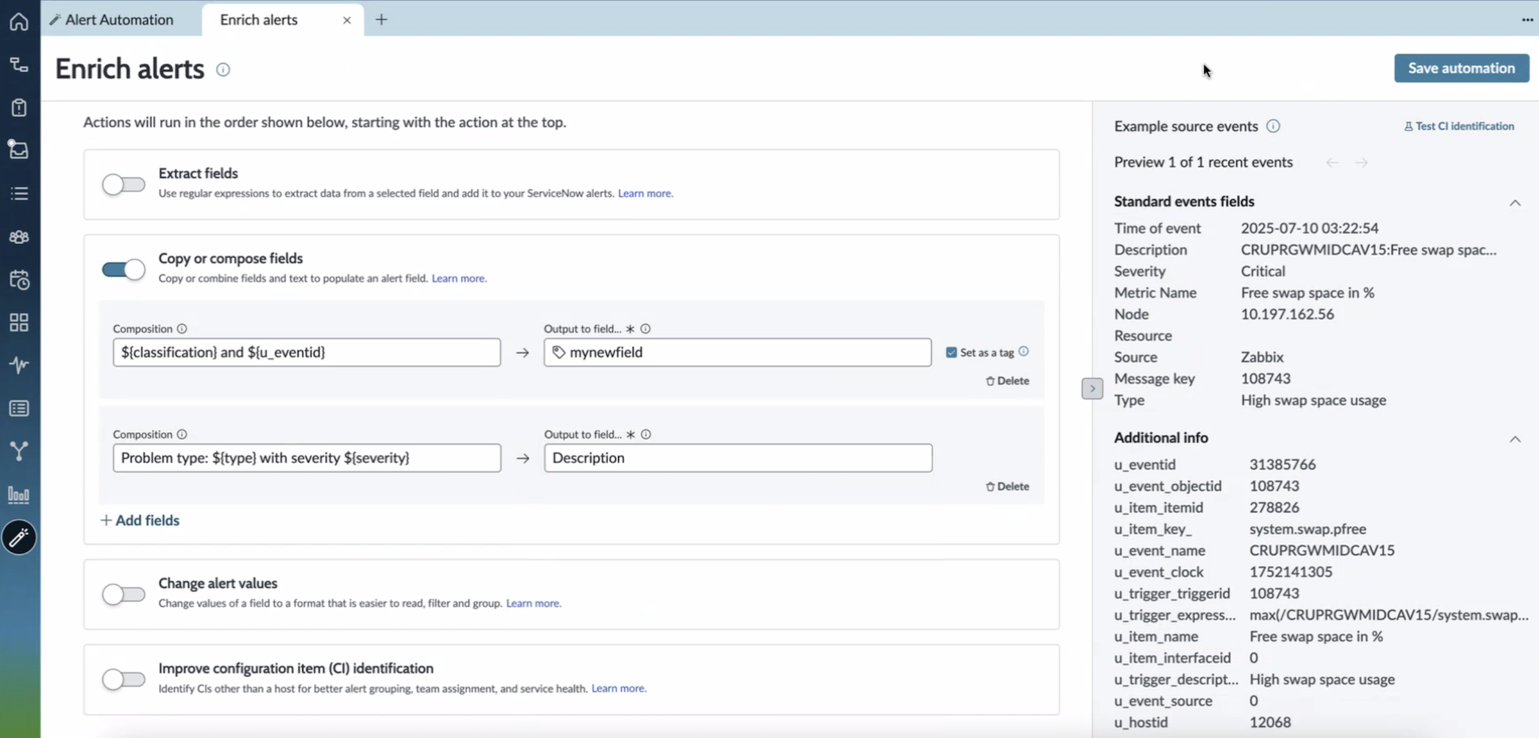Delete the Description composition row
This screenshot has width=1539, height=738.
click(1007, 487)
